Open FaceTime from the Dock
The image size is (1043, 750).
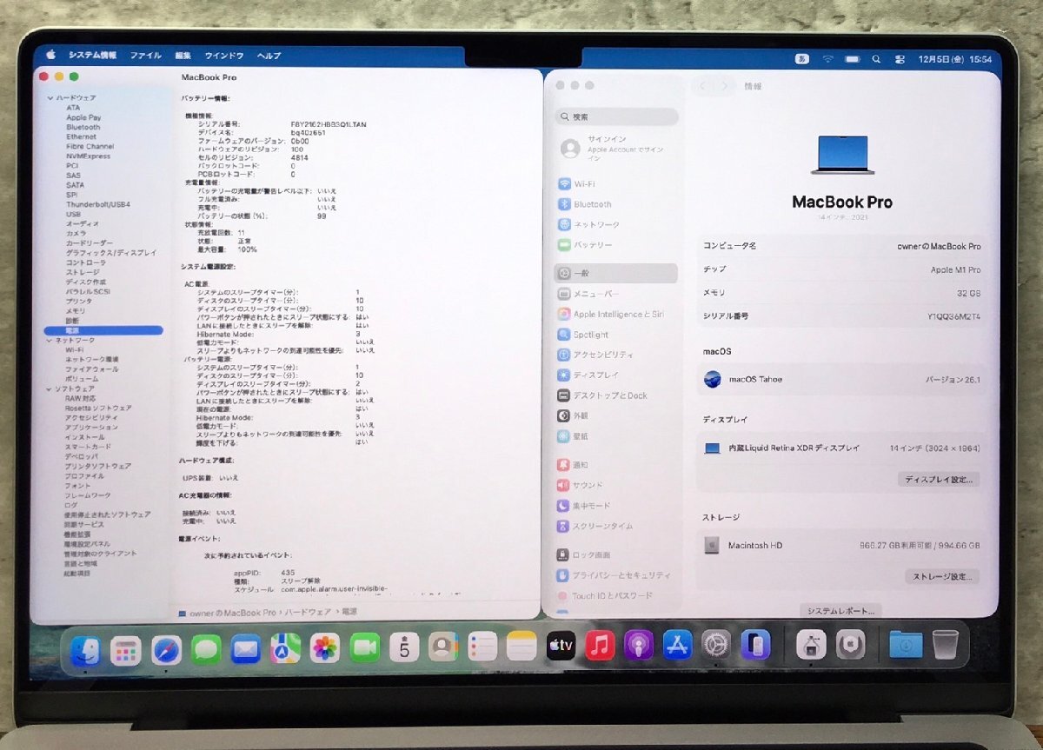[365, 648]
